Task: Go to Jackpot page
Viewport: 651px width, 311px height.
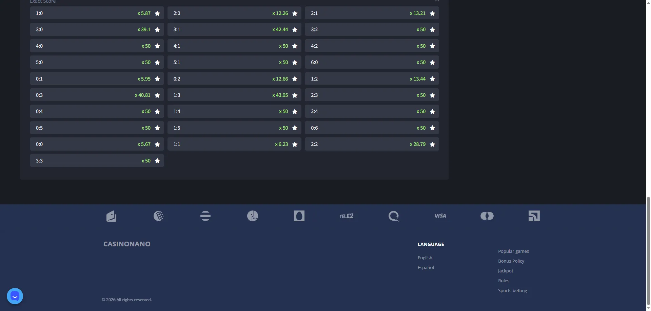Action: click(505, 271)
